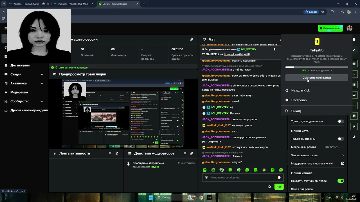Unpin the pinned chat message via pin icon
Screen dimensions: 360x202
[274, 49]
